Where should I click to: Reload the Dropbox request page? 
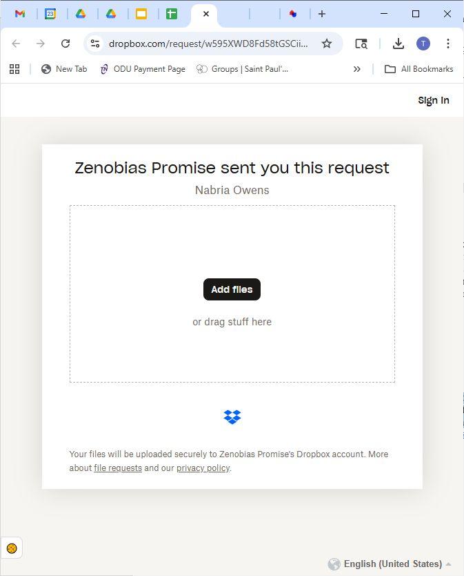point(65,44)
